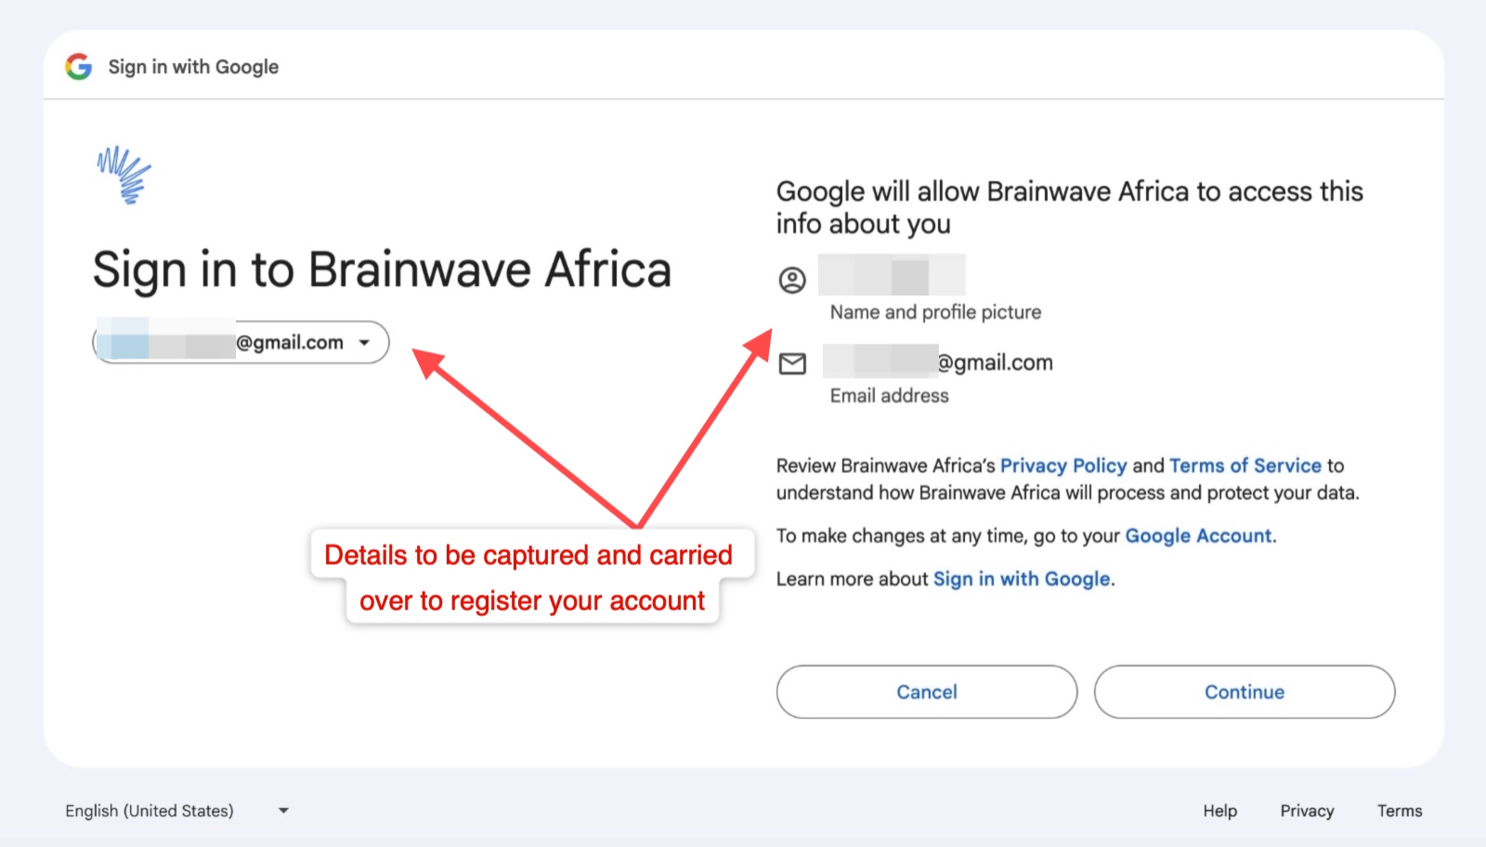Open Brainwave Africa's Privacy Policy link
Screen dimensions: 1486x847
point(1062,465)
